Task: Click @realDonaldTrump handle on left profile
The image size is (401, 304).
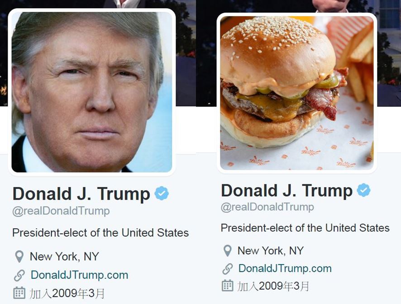Action: coord(61,211)
